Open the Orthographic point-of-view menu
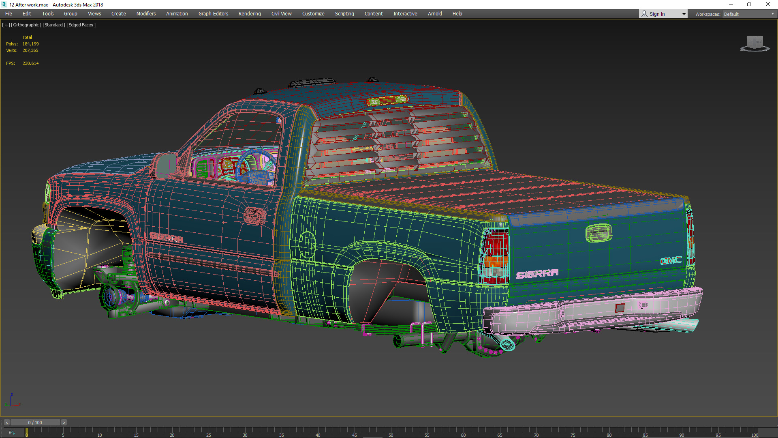The width and height of the screenshot is (778, 438). pos(26,25)
